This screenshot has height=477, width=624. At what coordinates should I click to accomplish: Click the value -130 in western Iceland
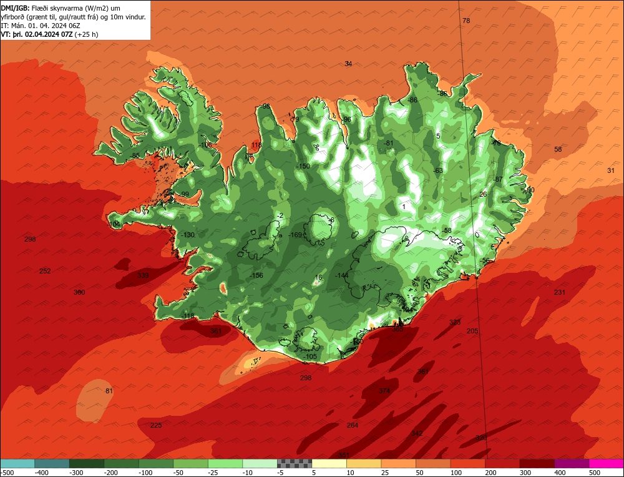tap(187, 235)
